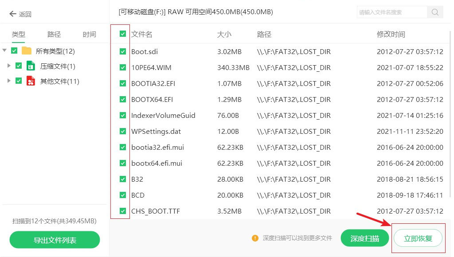The width and height of the screenshot is (454, 257).
Task: Uncheck the Boot.sdi file checkbox
Action: point(122,51)
